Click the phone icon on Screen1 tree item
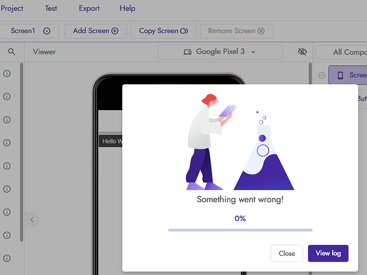 [x=341, y=75]
